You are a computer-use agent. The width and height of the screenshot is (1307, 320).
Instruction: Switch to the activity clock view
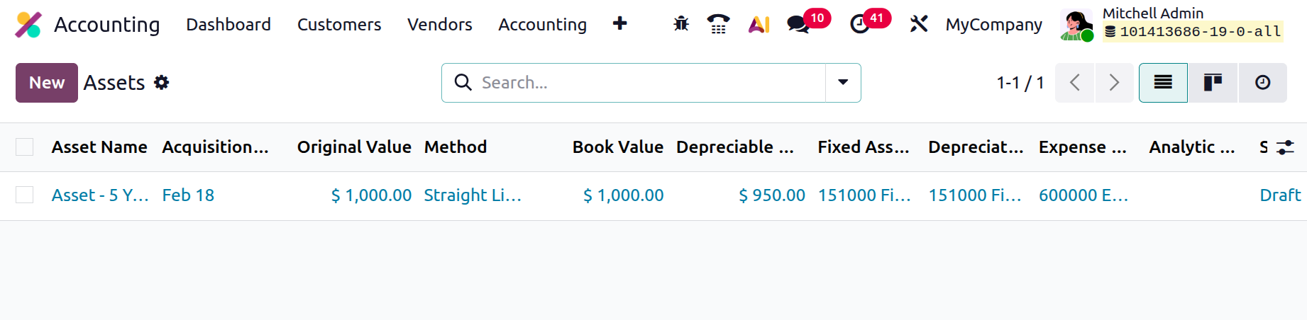pyautogui.click(x=1262, y=83)
